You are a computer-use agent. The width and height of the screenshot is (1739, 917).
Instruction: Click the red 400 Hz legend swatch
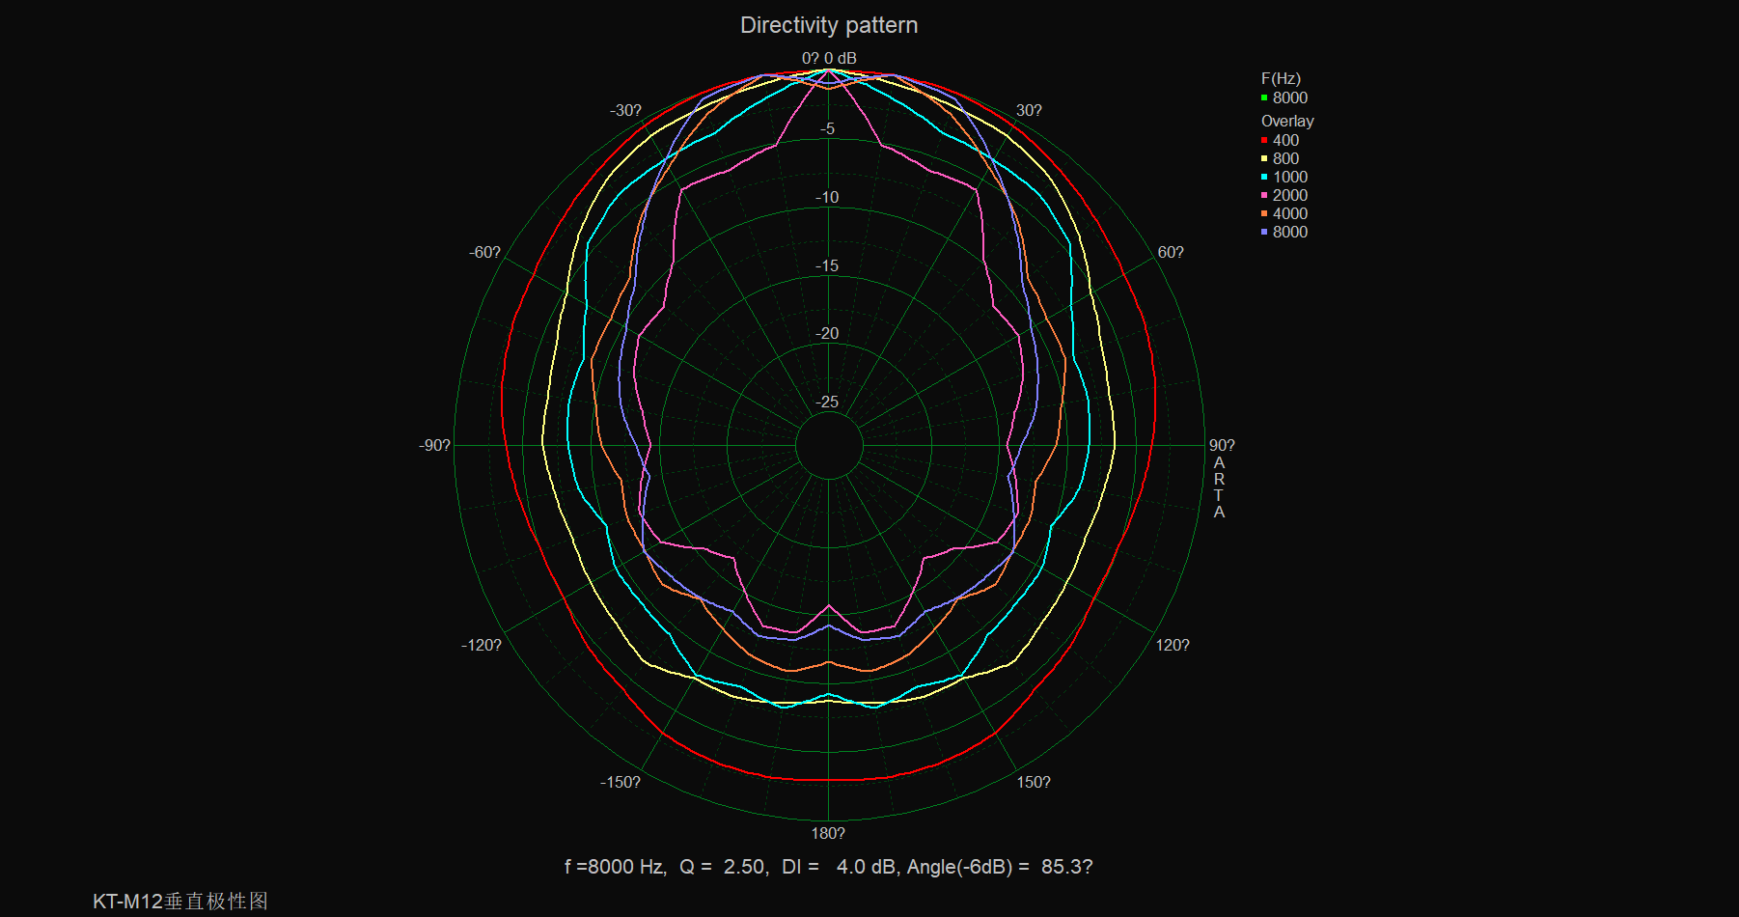point(1264,140)
